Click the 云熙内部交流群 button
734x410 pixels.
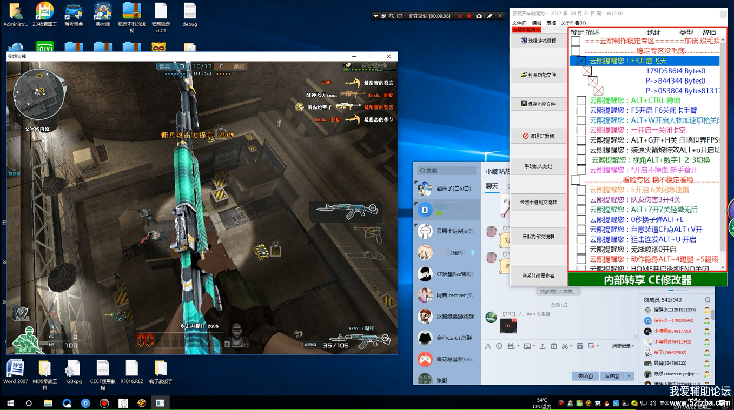[x=538, y=237]
